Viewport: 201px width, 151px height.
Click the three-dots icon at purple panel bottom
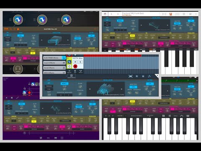click(x=48, y=138)
